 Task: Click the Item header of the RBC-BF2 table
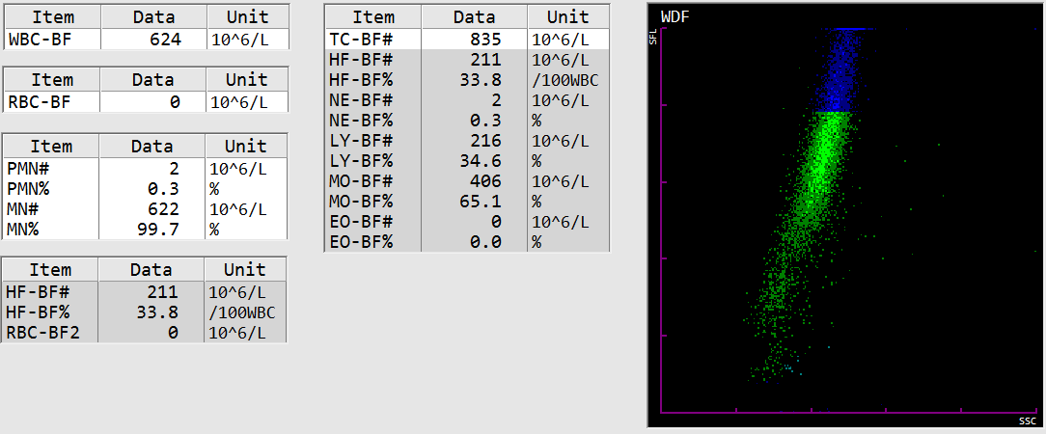51,269
